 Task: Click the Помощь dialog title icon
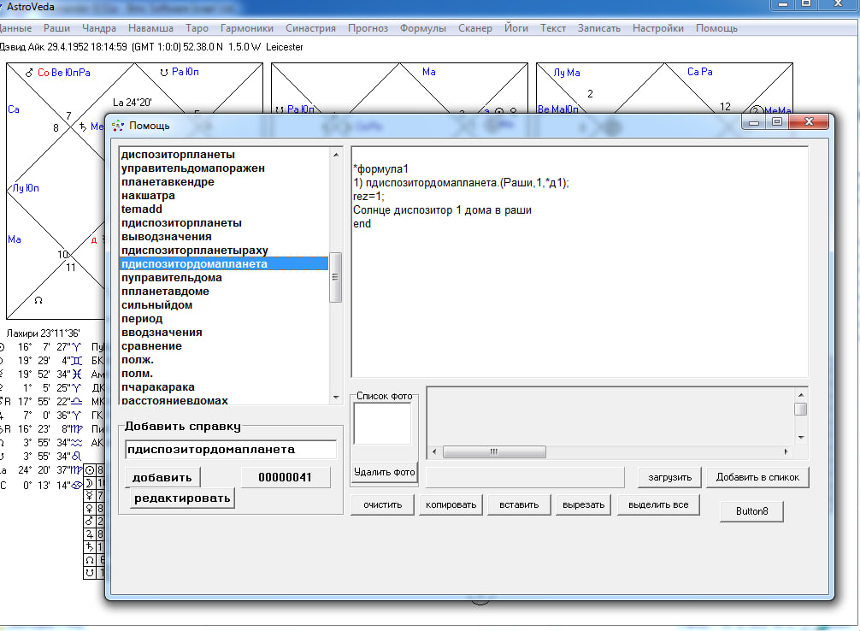118,126
